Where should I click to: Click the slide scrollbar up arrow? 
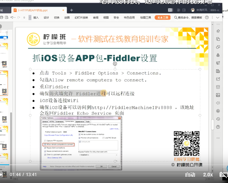pyautogui.click(x=212, y=25)
